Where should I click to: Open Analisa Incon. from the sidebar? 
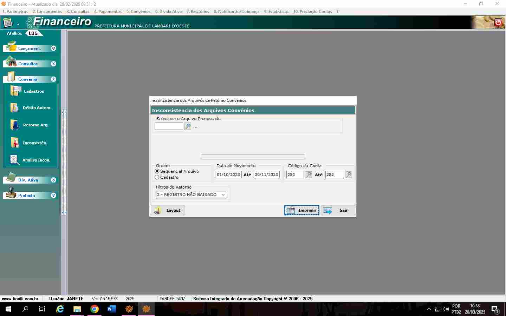coord(14,160)
